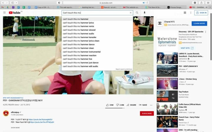The width and height of the screenshot is (212, 132).
Task: Click the red SUBSCRIBE button
Action: click(147, 114)
